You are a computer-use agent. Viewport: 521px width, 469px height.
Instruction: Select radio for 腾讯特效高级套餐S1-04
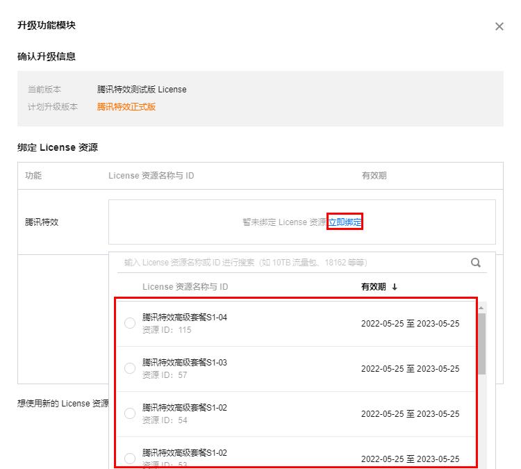(x=130, y=323)
